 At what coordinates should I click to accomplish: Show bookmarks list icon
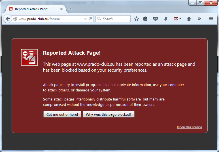coord(145,19)
